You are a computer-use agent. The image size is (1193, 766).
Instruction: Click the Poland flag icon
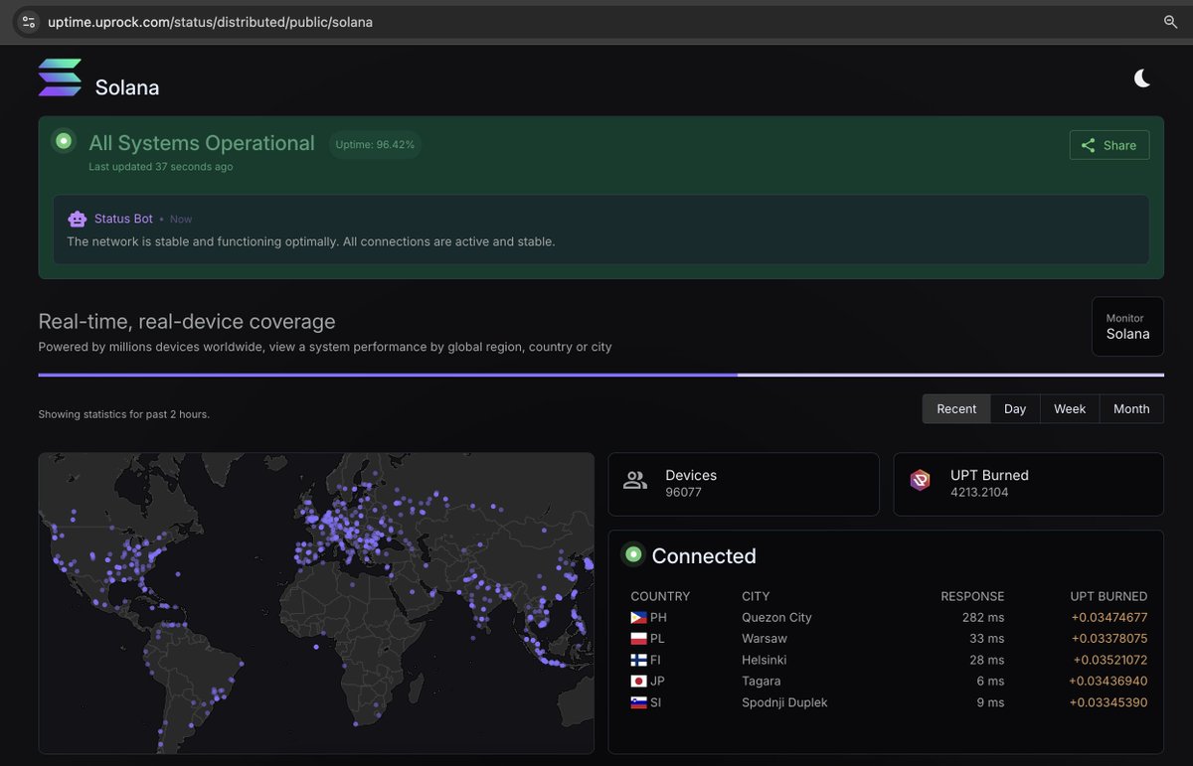click(x=638, y=639)
